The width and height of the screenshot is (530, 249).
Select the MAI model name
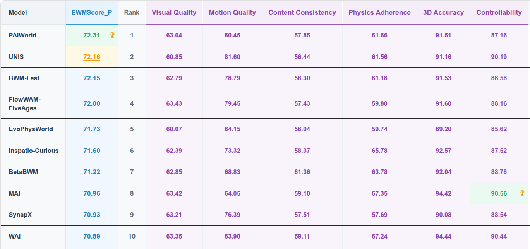(x=14, y=193)
